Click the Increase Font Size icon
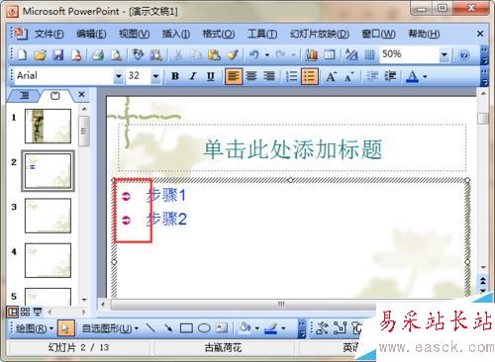Image resolution: width=495 pixels, height=362 pixels. coord(331,76)
